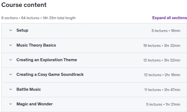Click the 11 lectures • 3hr 47min label
187x112 pixels.
(162, 90)
